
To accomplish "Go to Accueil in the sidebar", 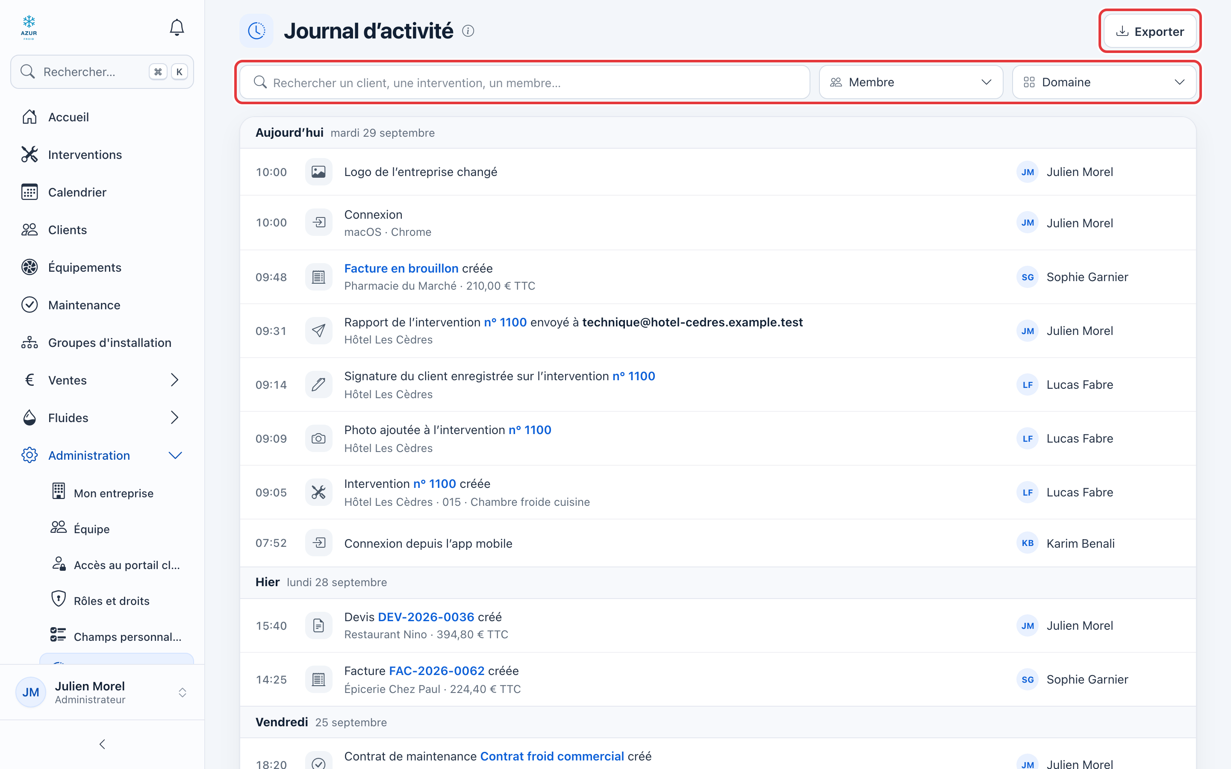I will (x=102, y=117).
